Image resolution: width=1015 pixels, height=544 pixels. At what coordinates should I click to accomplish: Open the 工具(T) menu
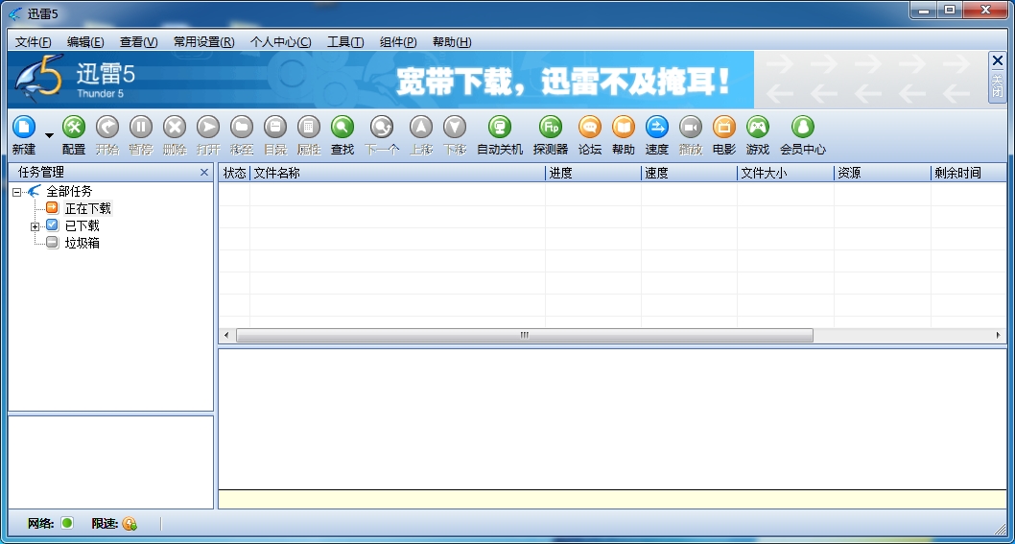coord(345,42)
